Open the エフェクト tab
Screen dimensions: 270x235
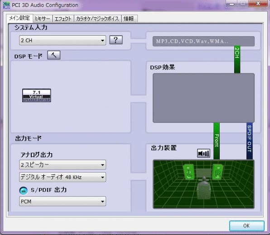click(x=63, y=19)
